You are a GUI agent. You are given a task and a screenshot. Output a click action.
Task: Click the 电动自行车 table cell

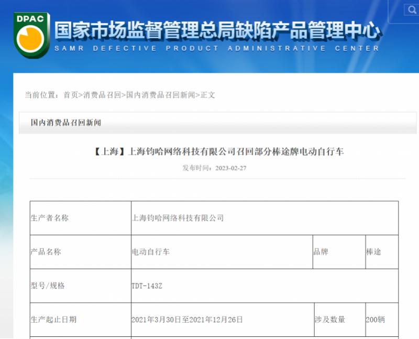pos(222,252)
